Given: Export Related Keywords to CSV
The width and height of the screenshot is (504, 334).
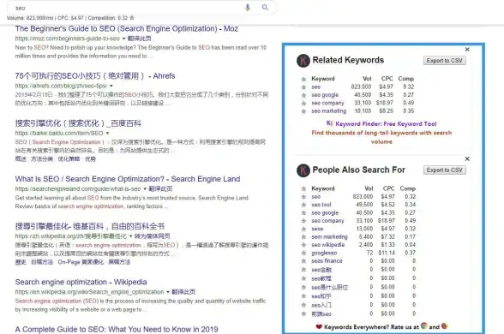Looking at the screenshot, I should click(445, 61).
